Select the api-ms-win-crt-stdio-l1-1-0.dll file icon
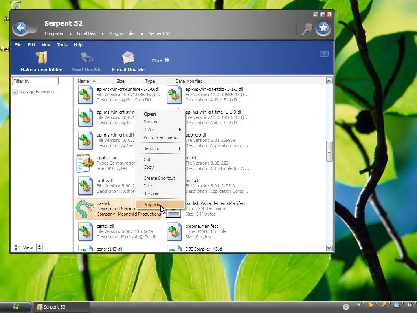The width and height of the screenshot is (417, 313). pos(174,95)
